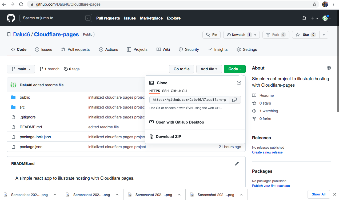This screenshot has height=200, width=339.
Task: Click the terminal icon beside Clone
Action: (151, 83)
